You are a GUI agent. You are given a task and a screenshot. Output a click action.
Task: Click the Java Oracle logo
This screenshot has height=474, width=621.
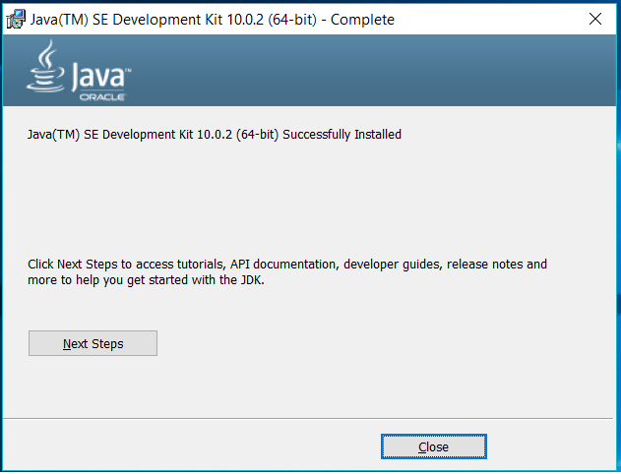tap(79, 71)
